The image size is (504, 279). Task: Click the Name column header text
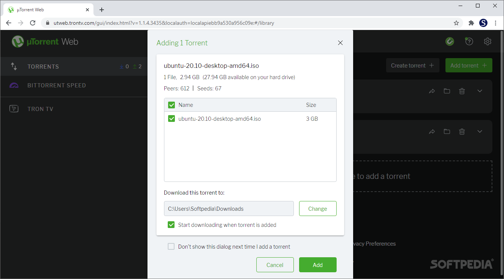[186, 105]
